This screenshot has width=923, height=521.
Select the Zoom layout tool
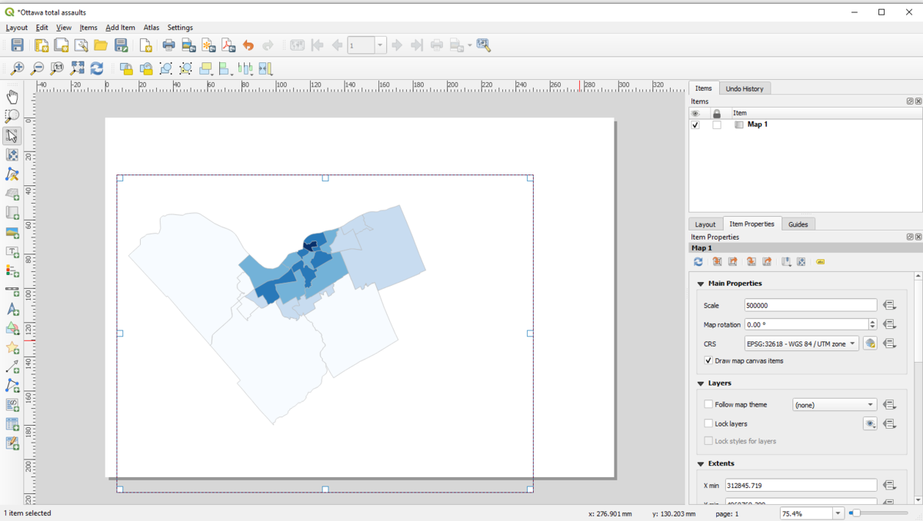click(12, 116)
